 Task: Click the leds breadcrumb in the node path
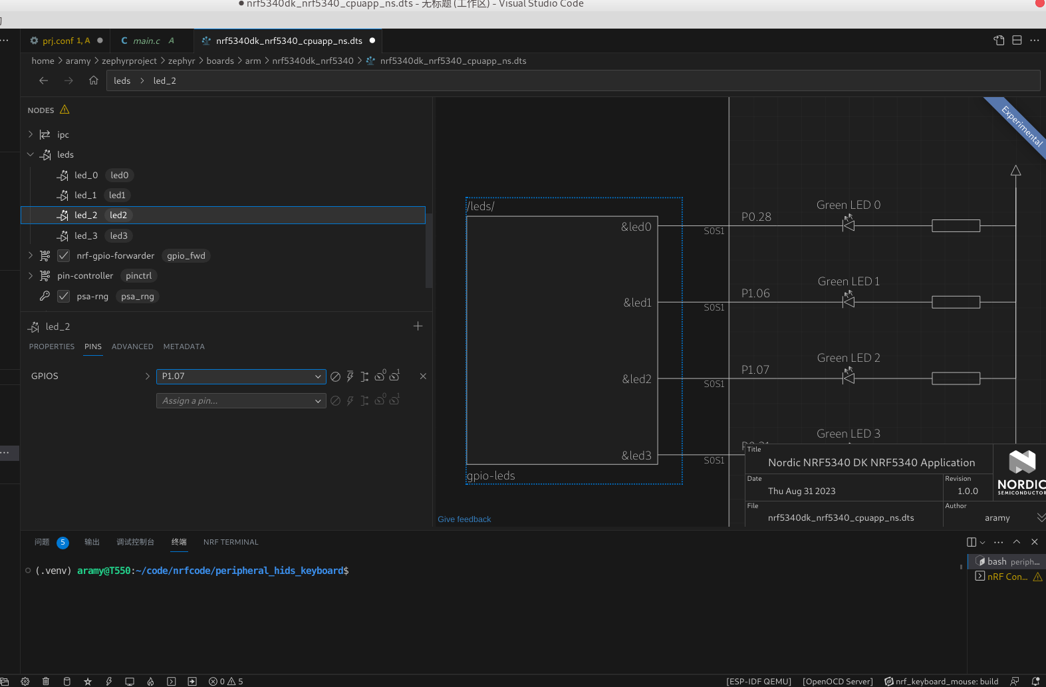122,80
